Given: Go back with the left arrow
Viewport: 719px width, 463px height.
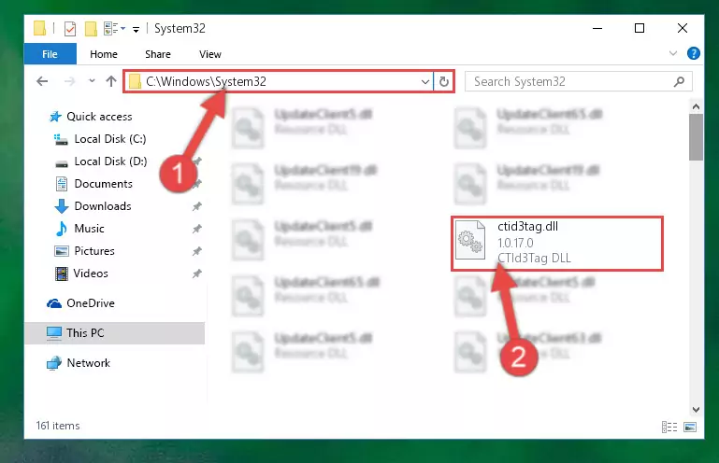Looking at the screenshot, I should coord(42,81).
